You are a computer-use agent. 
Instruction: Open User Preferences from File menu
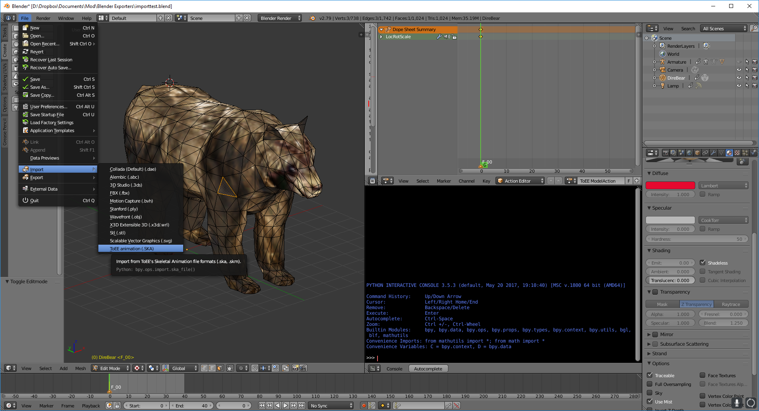58,107
